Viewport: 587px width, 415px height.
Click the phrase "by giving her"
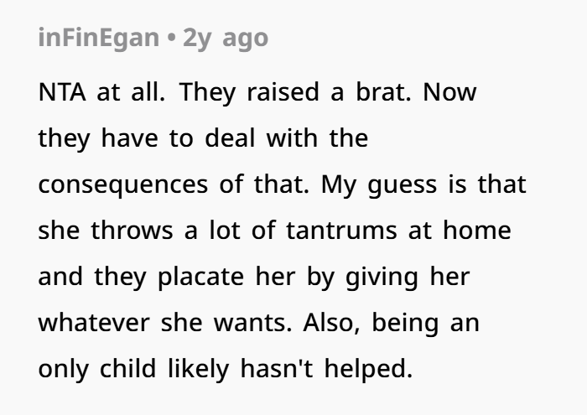click(x=388, y=277)
